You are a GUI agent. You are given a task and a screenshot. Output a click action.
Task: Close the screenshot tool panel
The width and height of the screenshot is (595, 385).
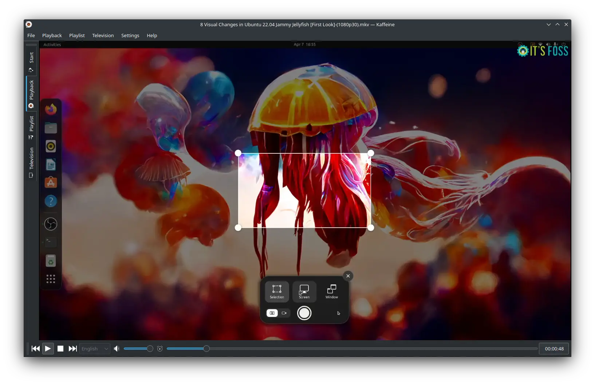[x=348, y=276]
